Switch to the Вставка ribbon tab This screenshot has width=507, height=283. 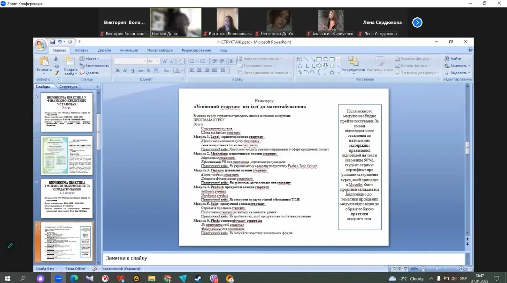(x=82, y=50)
